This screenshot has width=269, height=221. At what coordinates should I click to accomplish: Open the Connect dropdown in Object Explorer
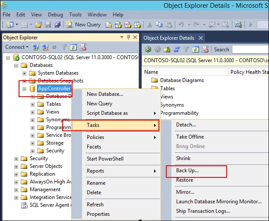pyautogui.click(x=17, y=47)
